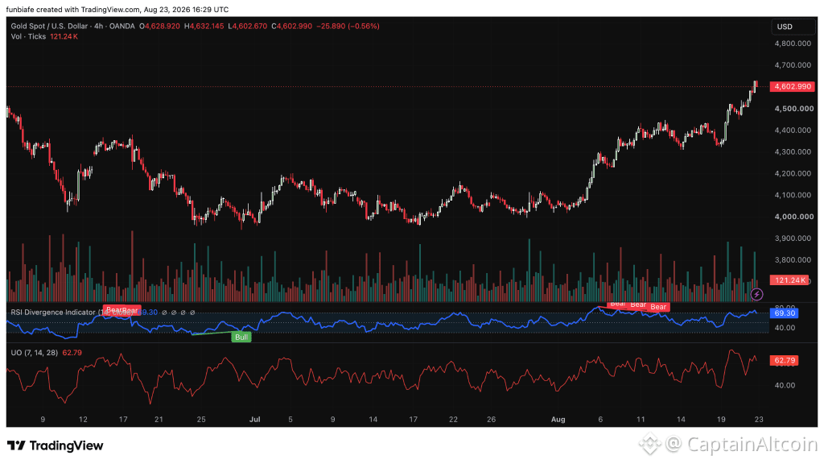Image resolution: width=824 pixels, height=464 pixels.
Task: Click the 22 date label on the time axis
Action: point(453,419)
